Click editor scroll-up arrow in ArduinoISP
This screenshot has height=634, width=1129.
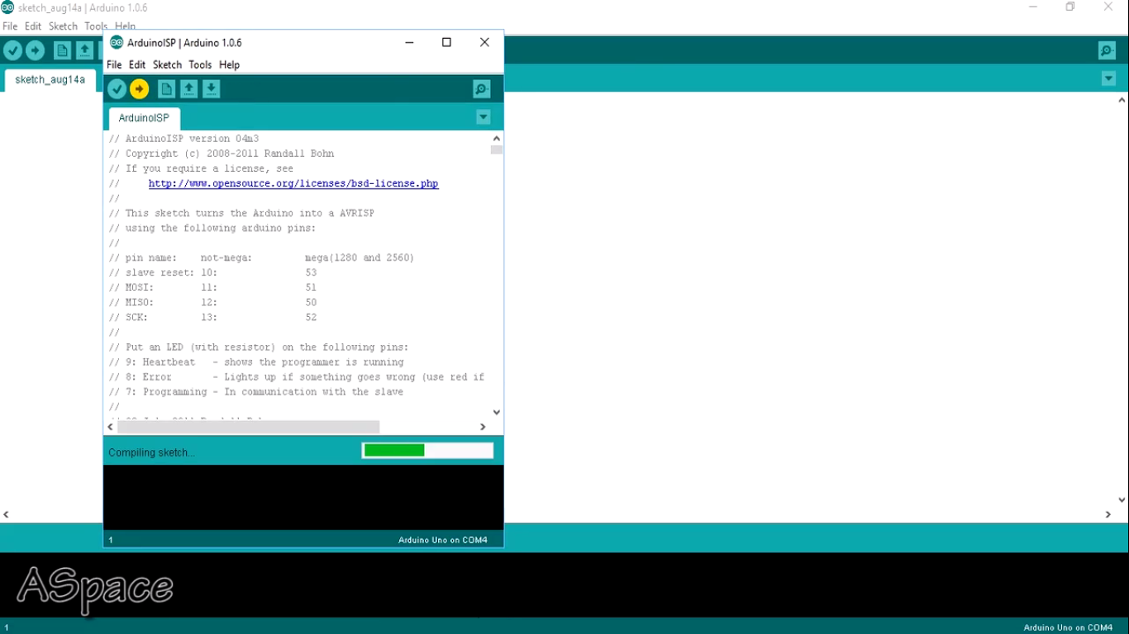tap(497, 139)
